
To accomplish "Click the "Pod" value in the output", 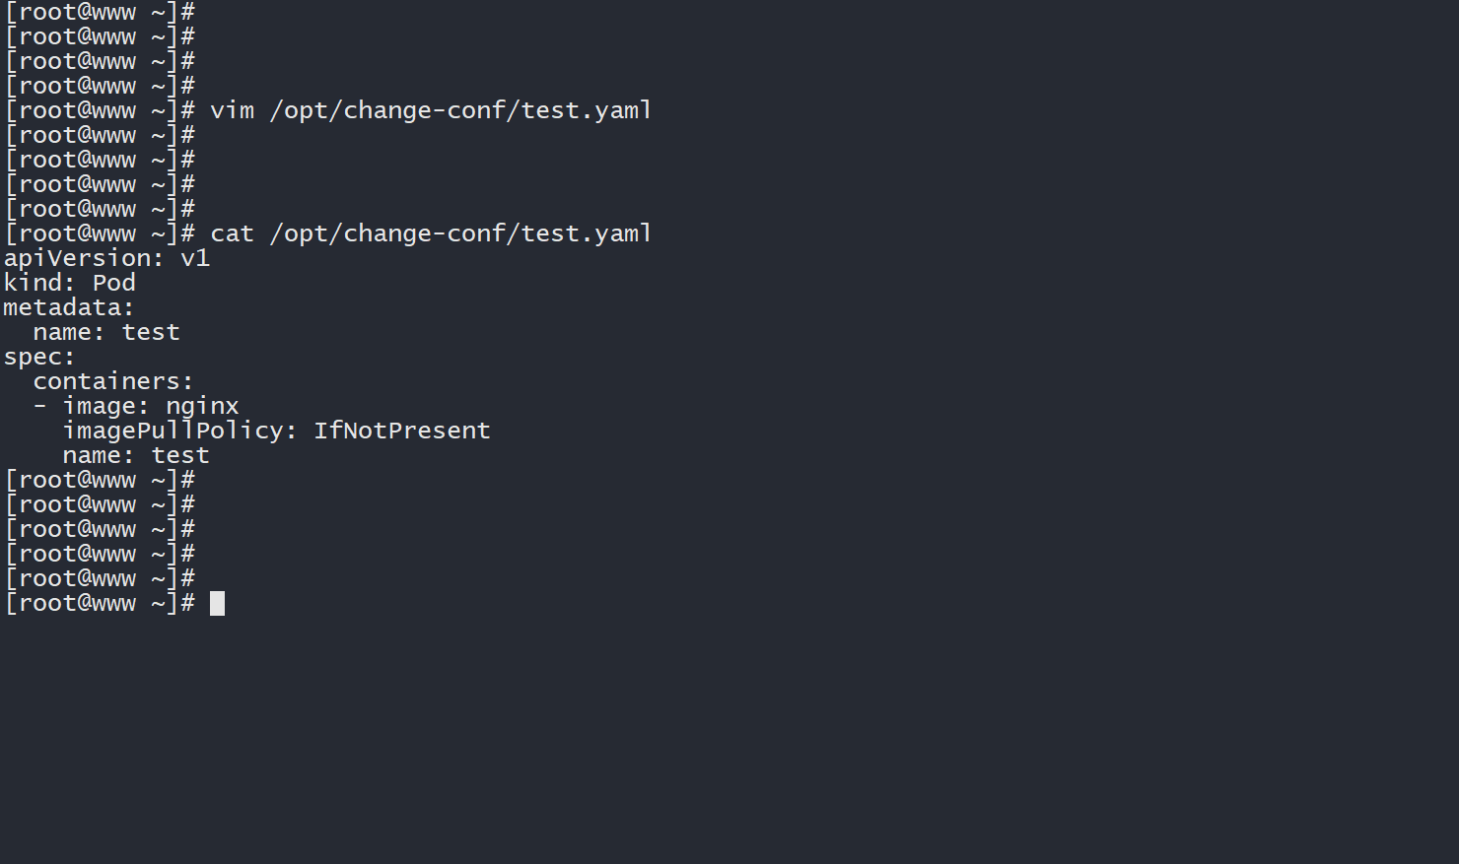I will click(113, 283).
